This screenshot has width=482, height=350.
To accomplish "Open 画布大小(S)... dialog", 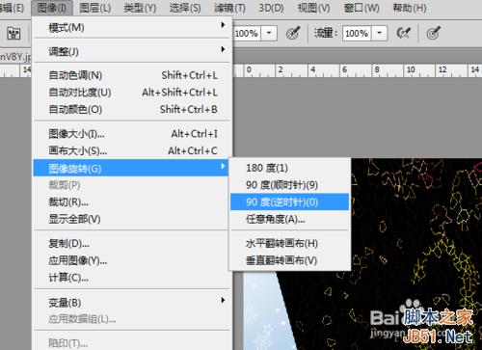I will (132, 150).
